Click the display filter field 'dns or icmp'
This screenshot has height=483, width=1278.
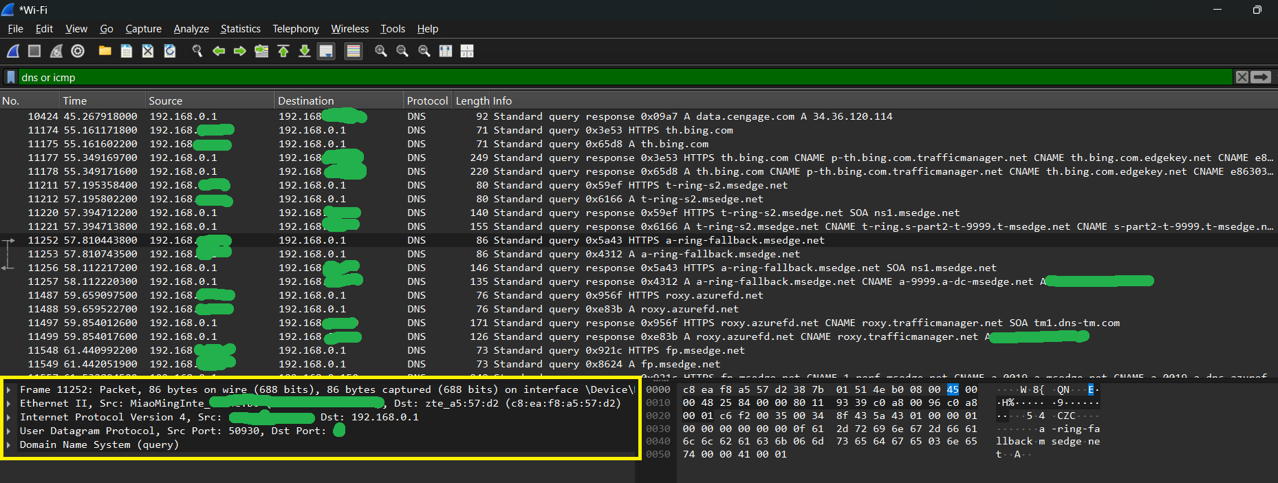coord(625,77)
